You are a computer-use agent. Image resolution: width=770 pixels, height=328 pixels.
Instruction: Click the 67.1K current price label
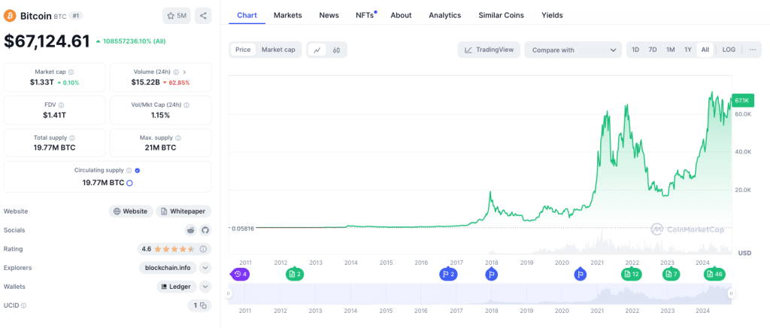click(741, 100)
